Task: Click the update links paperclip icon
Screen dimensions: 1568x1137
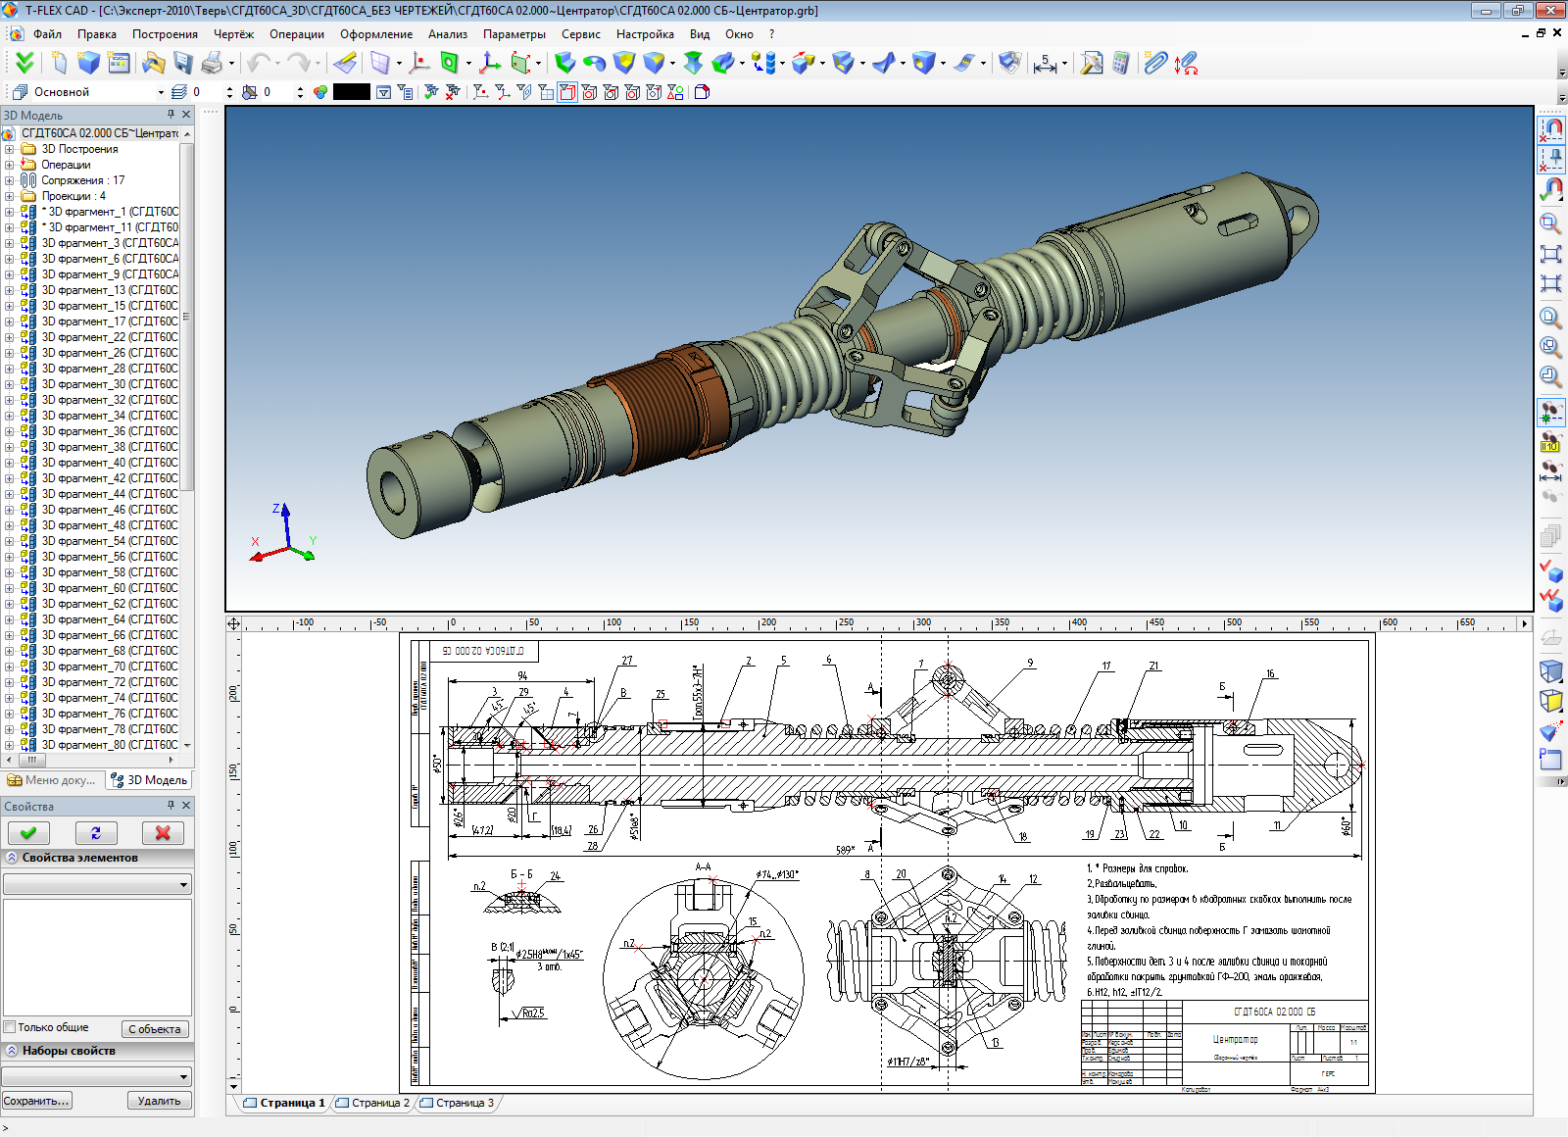Action: (1186, 63)
